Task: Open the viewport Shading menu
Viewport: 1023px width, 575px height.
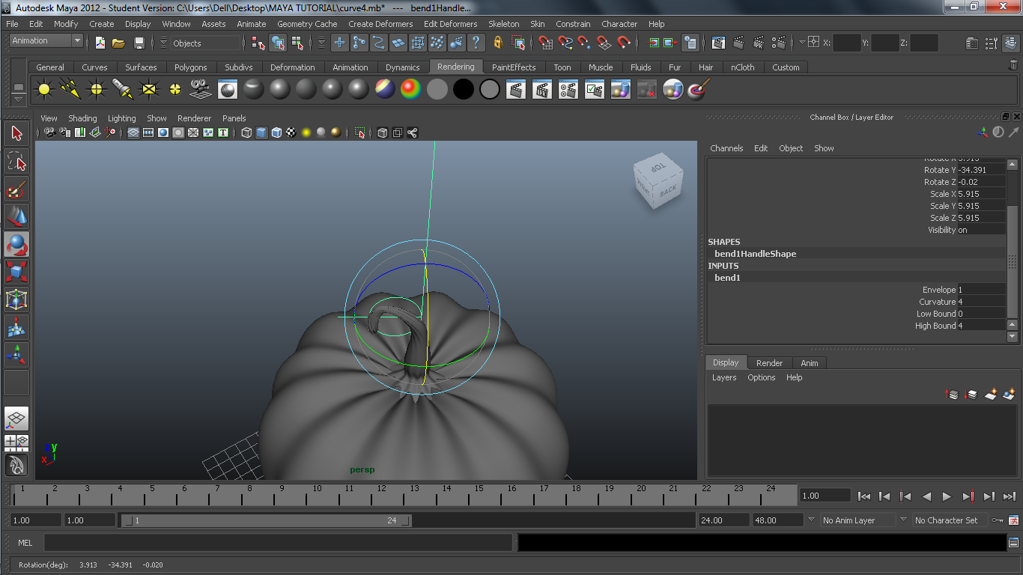Action: click(82, 118)
